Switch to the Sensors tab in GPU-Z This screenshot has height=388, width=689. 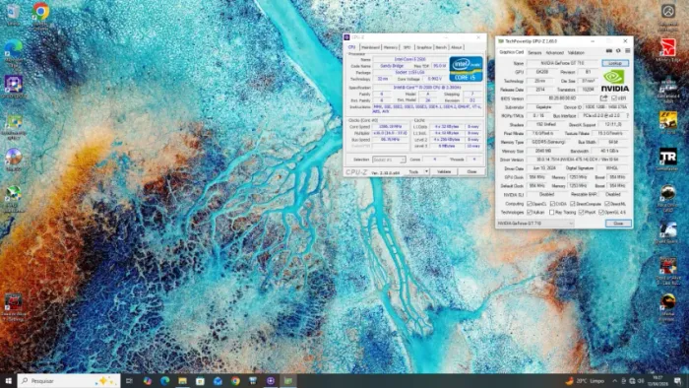click(x=534, y=53)
